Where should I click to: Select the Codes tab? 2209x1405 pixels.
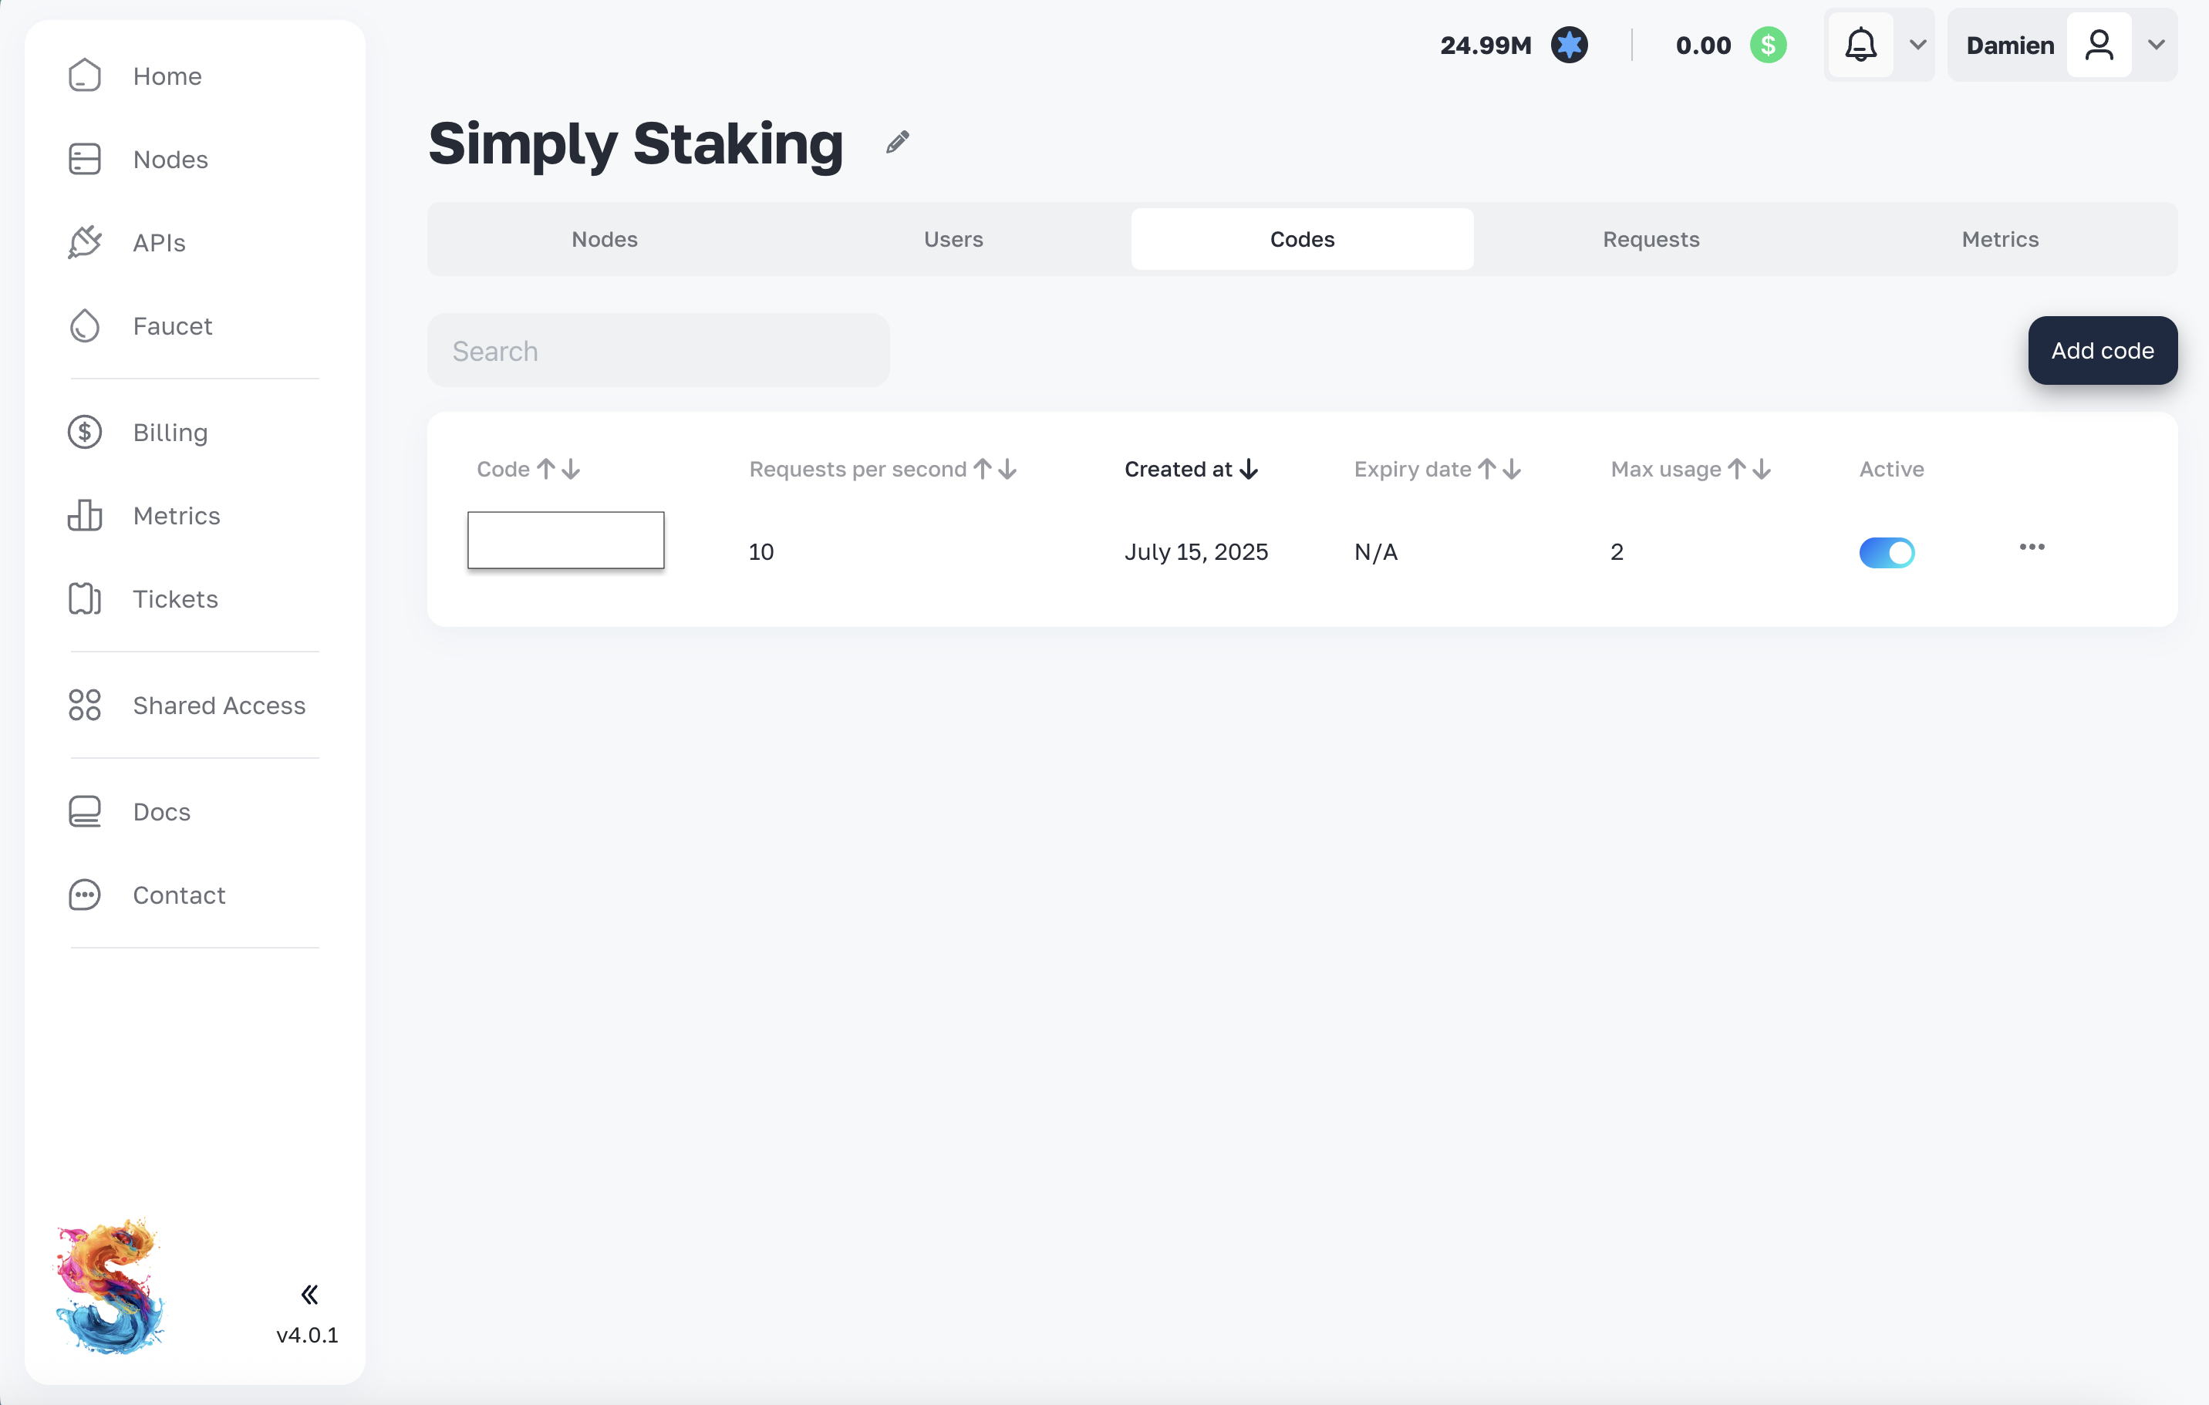(1302, 239)
